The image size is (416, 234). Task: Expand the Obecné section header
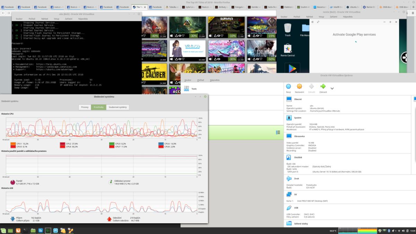(297, 99)
